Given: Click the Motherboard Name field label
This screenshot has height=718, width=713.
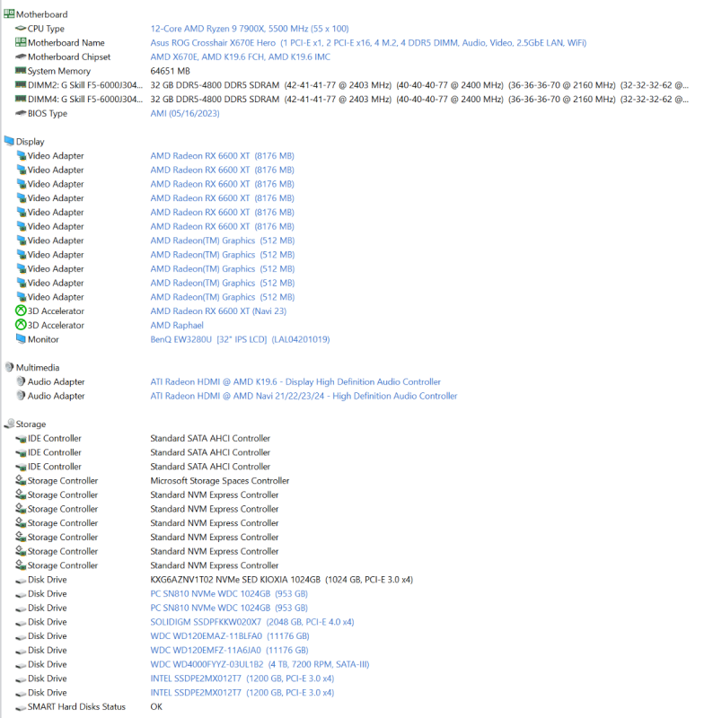Looking at the screenshot, I should pos(66,42).
